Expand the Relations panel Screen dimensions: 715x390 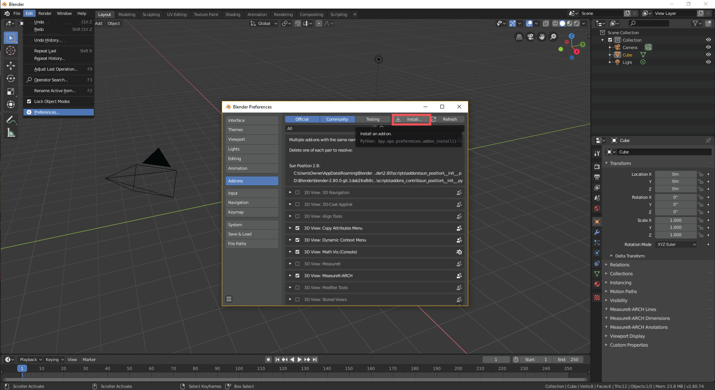619,265
